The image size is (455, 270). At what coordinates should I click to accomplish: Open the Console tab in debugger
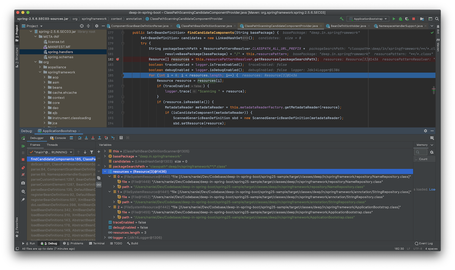tap(58, 138)
